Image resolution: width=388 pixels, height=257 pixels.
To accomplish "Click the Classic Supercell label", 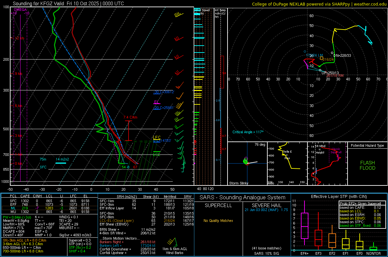I will click(x=336, y=151).
